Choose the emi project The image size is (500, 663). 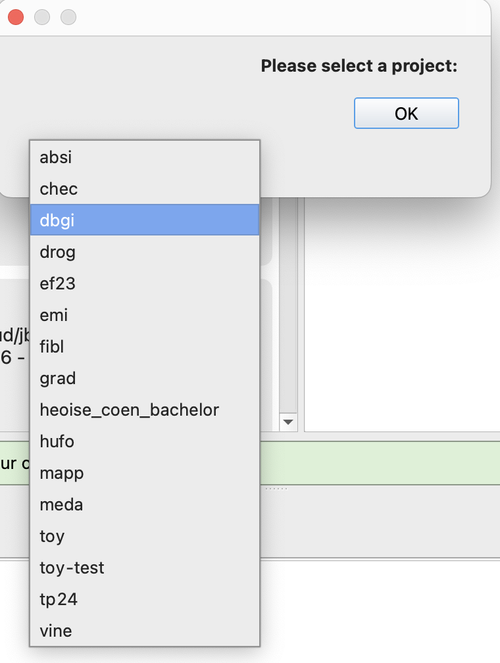pos(145,315)
